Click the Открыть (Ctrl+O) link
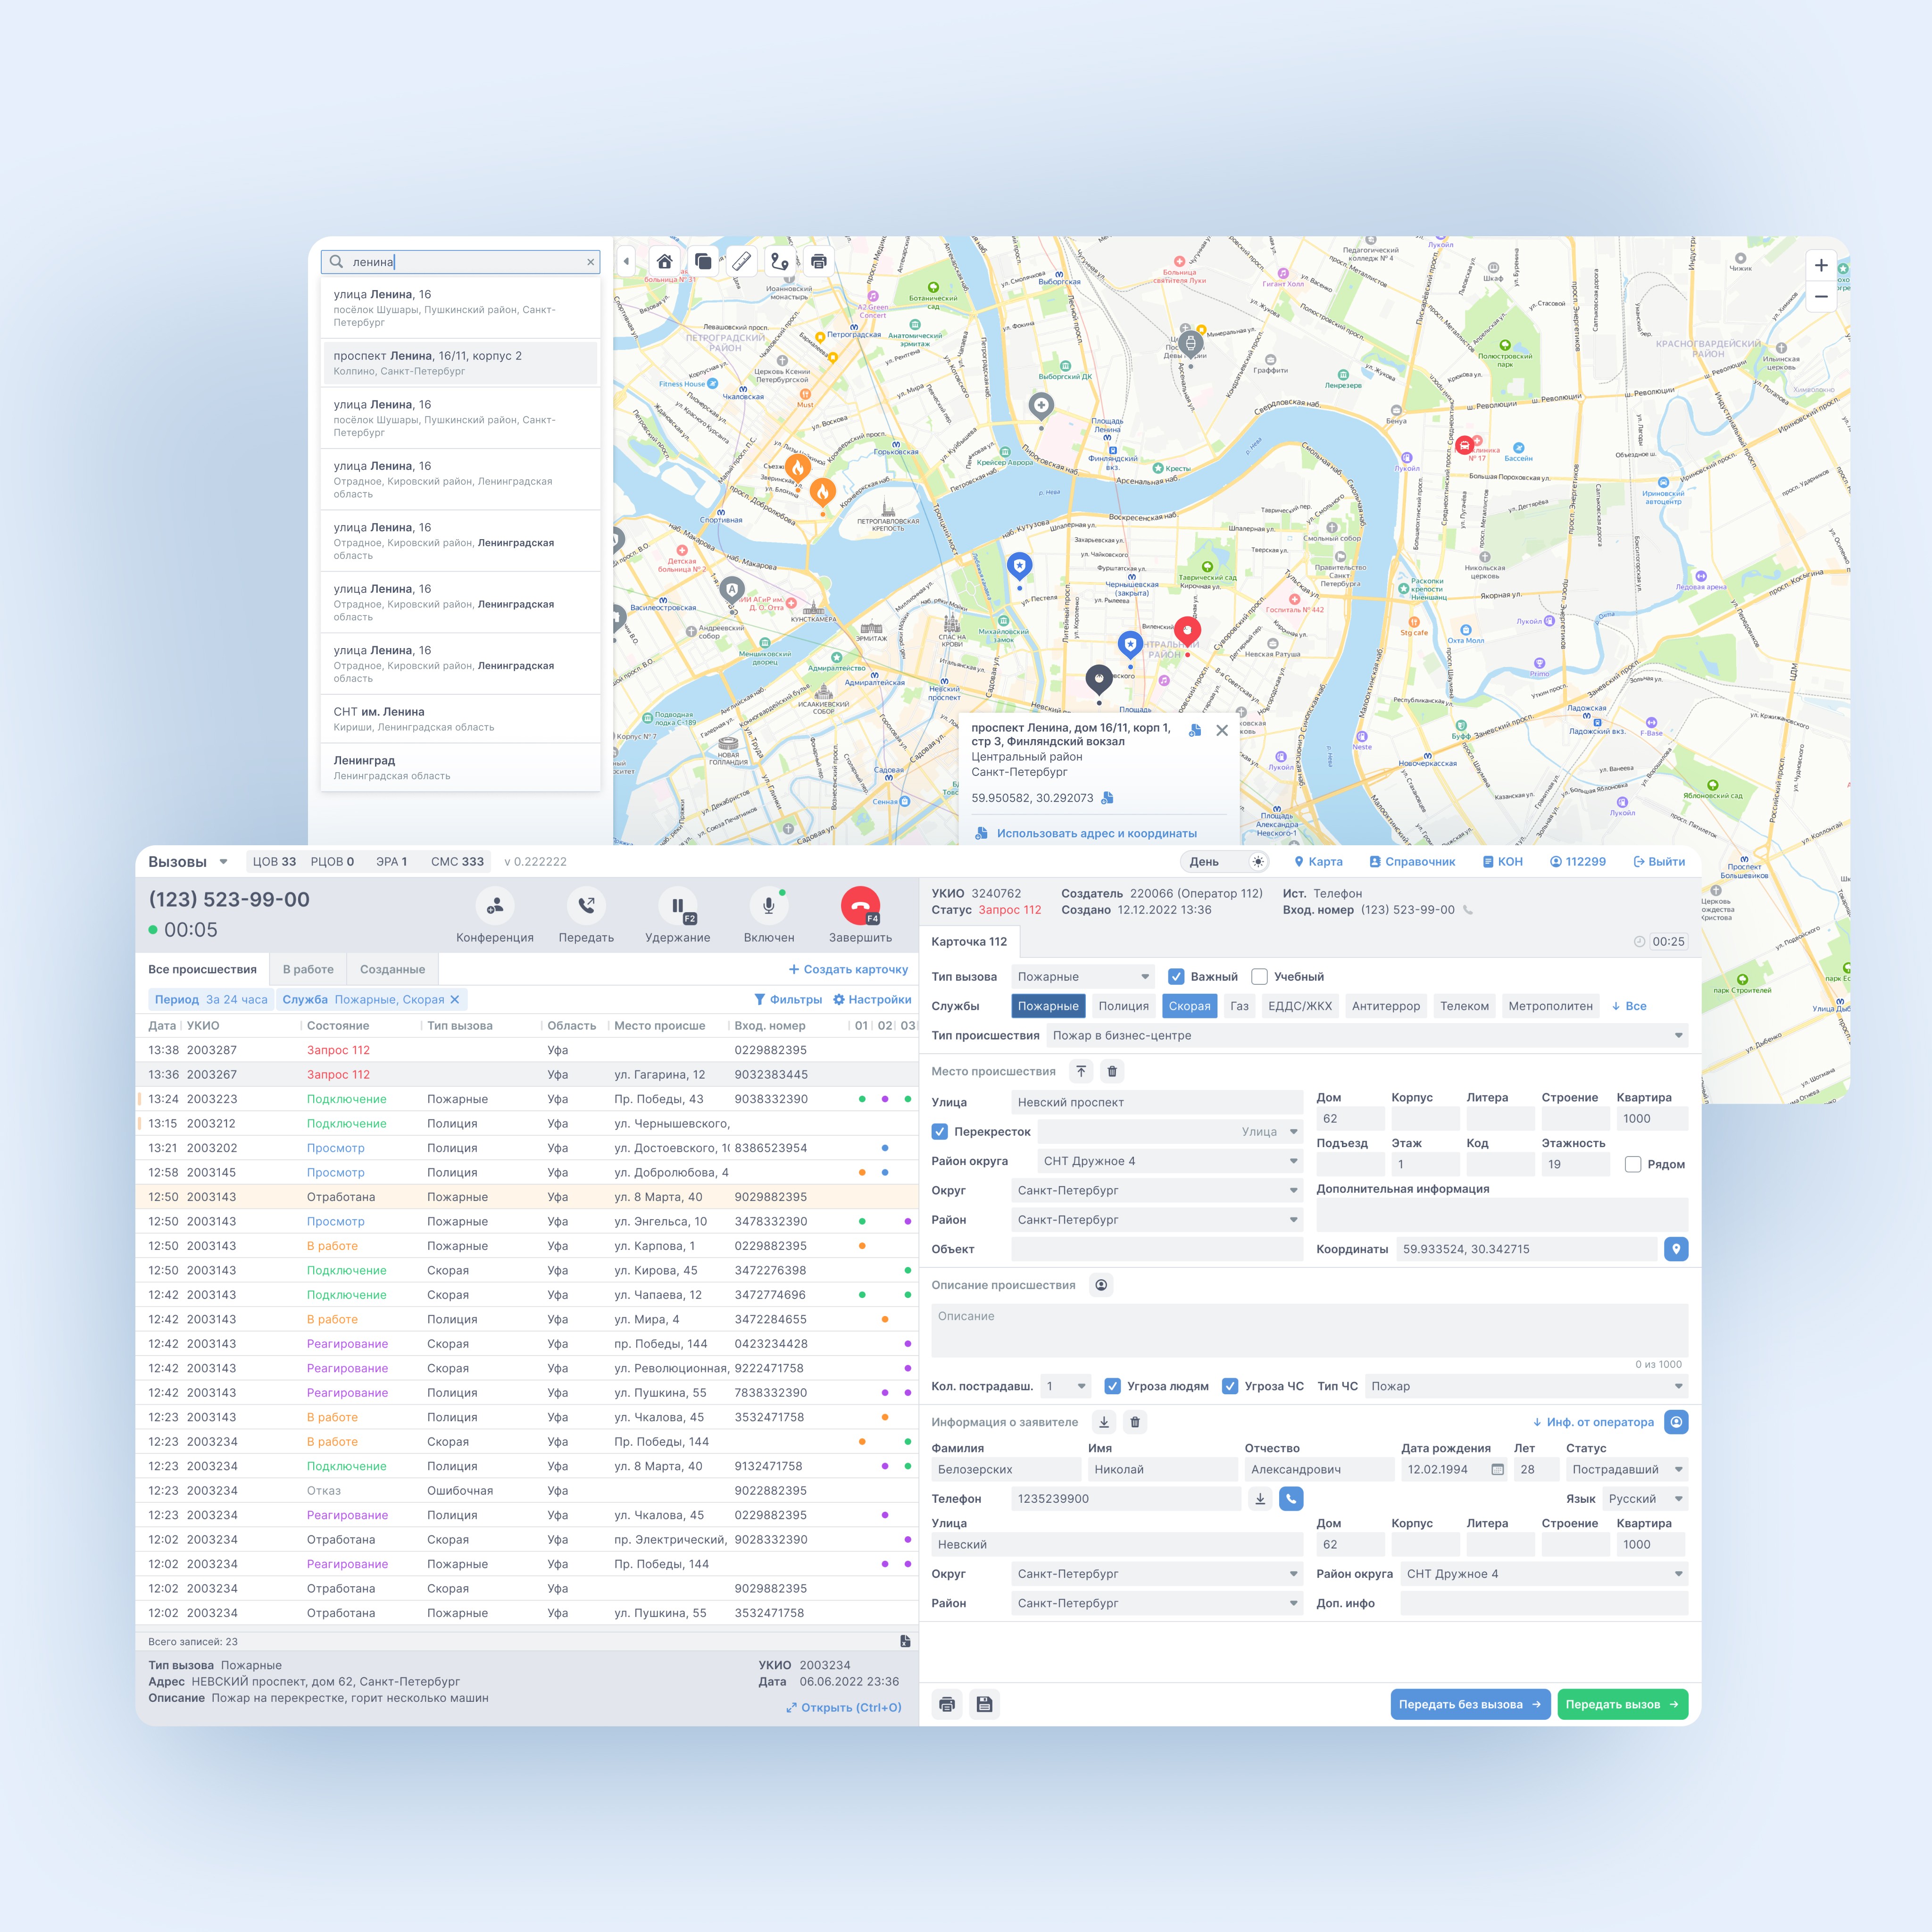Image resolution: width=1932 pixels, height=1932 pixels. pyautogui.click(x=843, y=1707)
